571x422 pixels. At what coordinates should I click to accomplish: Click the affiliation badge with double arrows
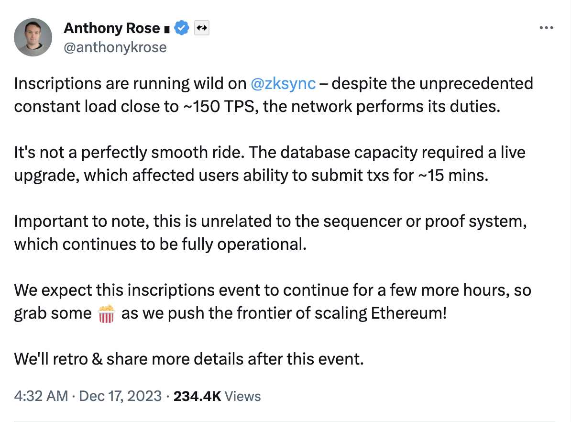click(x=202, y=29)
